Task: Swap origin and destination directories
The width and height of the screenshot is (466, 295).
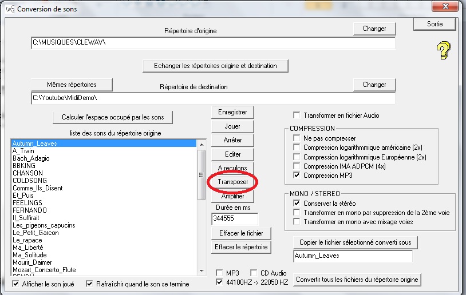Action: (215, 66)
